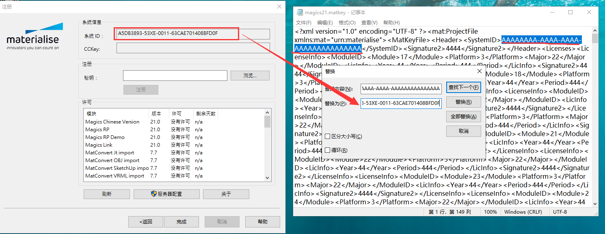This screenshot has height=234, width=605.
Task: Click the 查找内容 input field
Action: pyautogui.click(x=401, y=89)
